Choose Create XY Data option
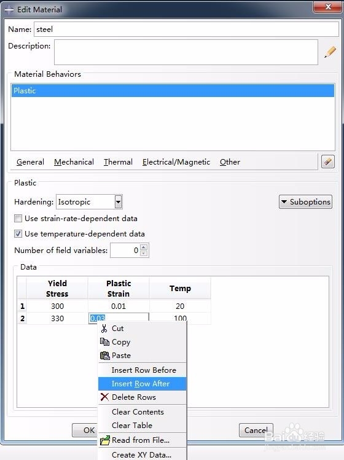The height and width of the screenshot is (460, 344). pyautogui.click(x=143, y=454)
